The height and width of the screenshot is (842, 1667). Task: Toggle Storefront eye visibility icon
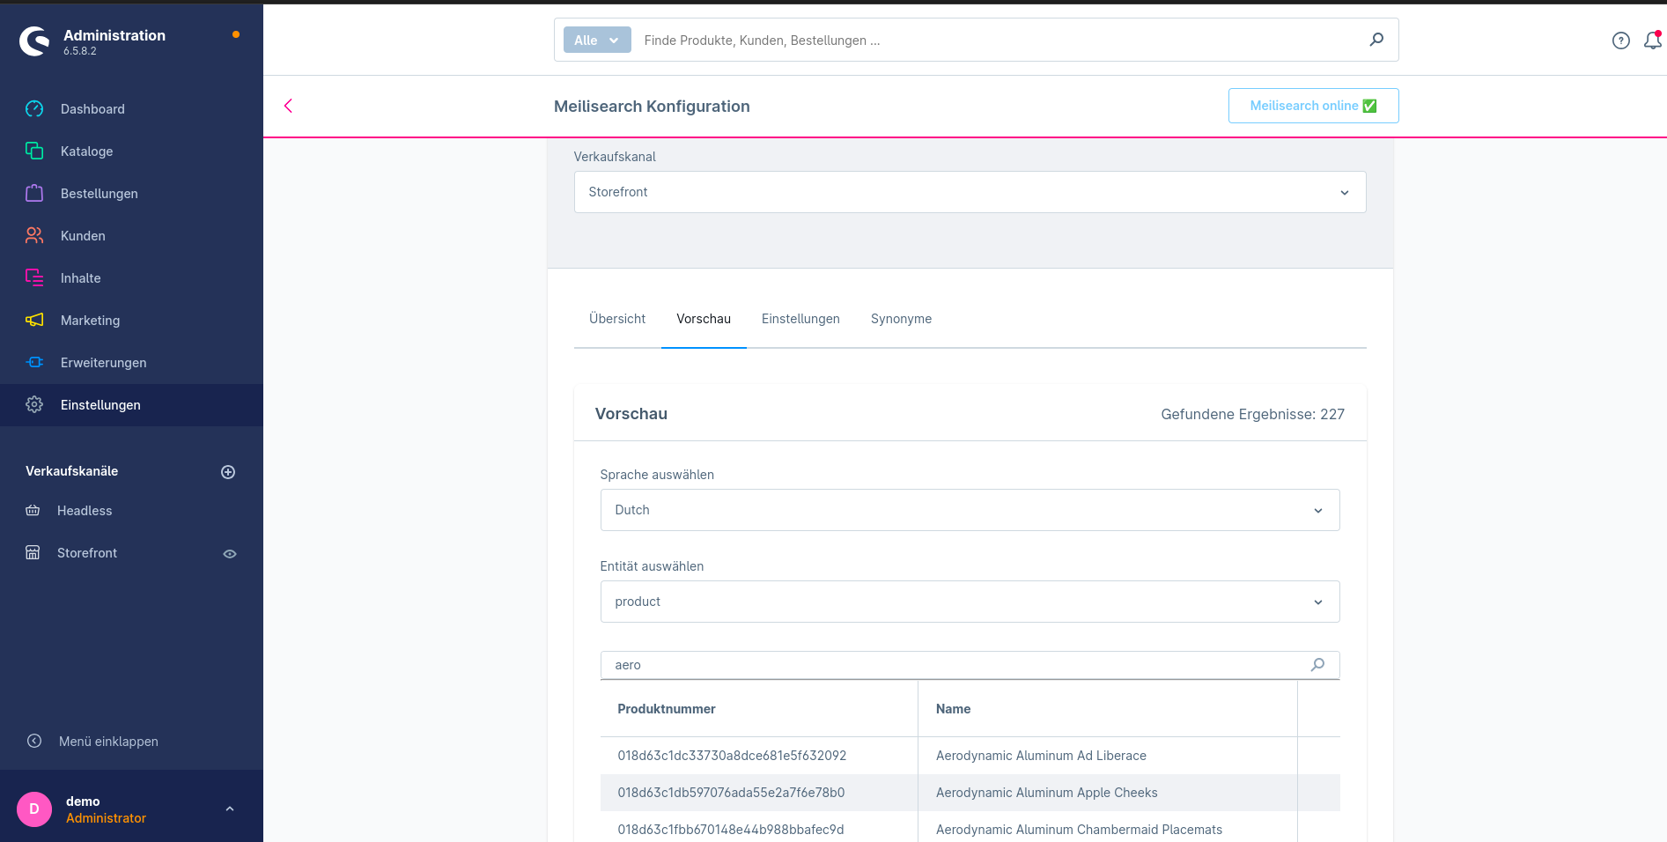click(x=230, y=554)
